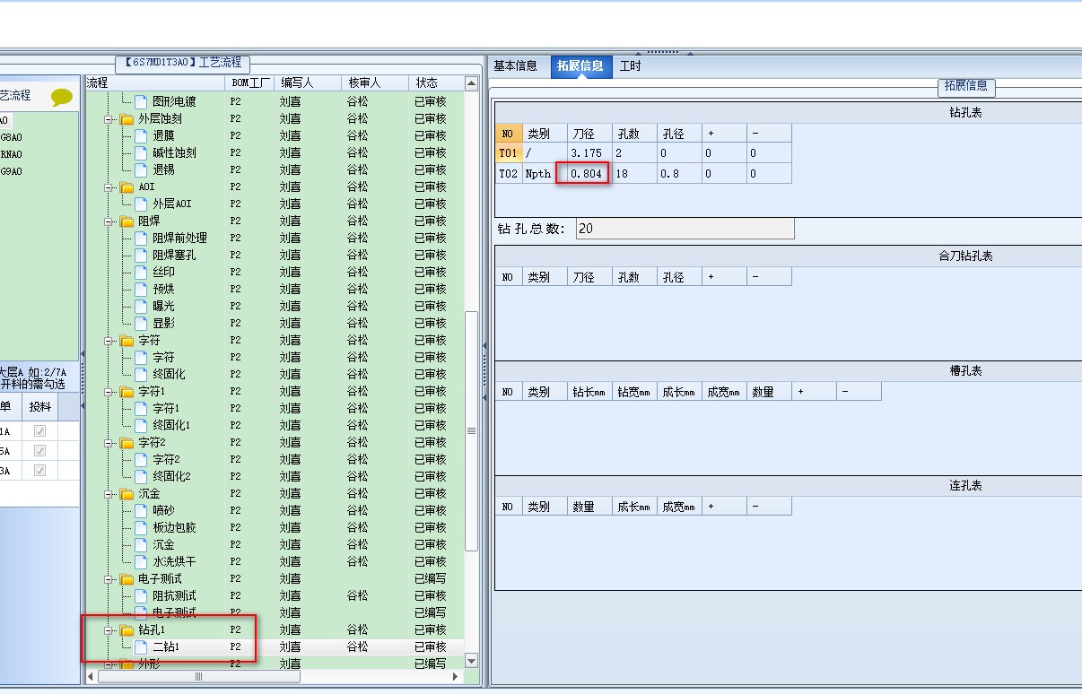This screenshot has width=1082, height=694.
Task: Select the T02 row number cell
Action: (509, 174)
